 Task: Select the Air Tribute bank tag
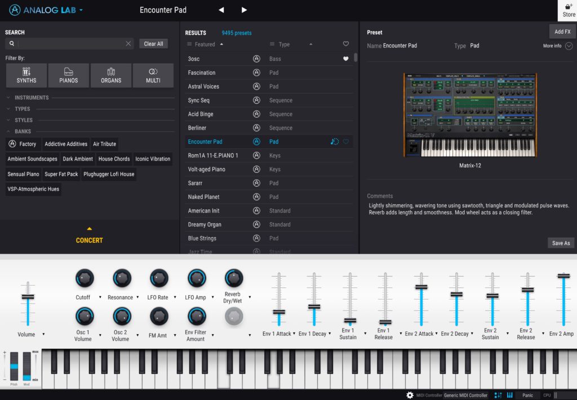(x=104, y=144)
